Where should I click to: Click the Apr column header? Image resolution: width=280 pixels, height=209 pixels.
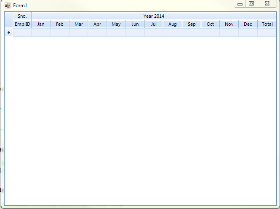[x=97, y=24]
